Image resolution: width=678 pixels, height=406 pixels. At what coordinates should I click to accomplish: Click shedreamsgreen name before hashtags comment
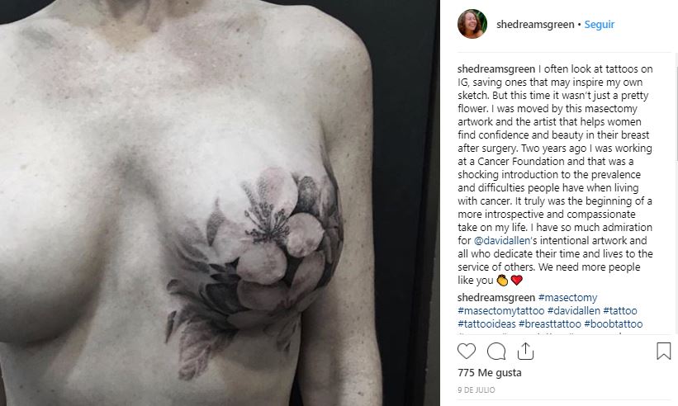pyautogui.click(x=496, y=298)
